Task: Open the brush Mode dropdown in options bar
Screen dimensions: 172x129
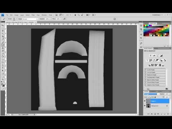Action: pyautogui.click(x=30, y=19)
